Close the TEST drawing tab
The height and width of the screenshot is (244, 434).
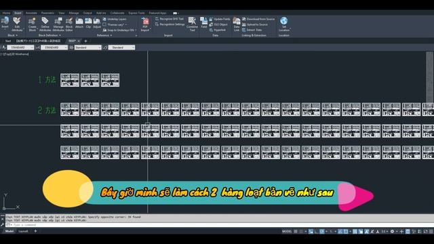[79, 41]
